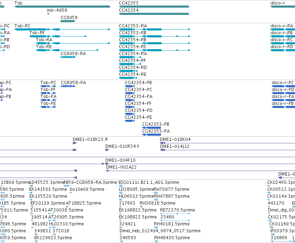Click EST HL06013.5prime
The width and height of the screenshot is (295, 243).
(x=136, y=196)
